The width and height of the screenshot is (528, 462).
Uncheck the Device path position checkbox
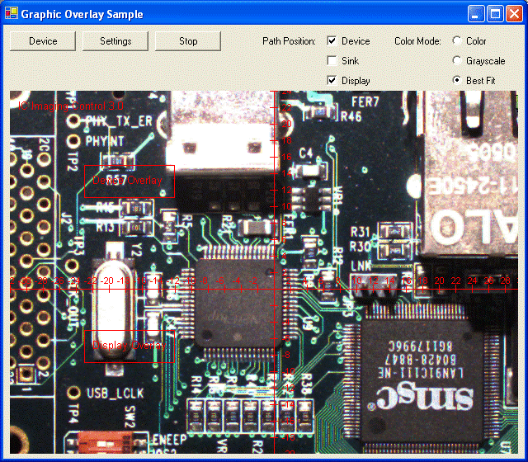coord(332,41)
